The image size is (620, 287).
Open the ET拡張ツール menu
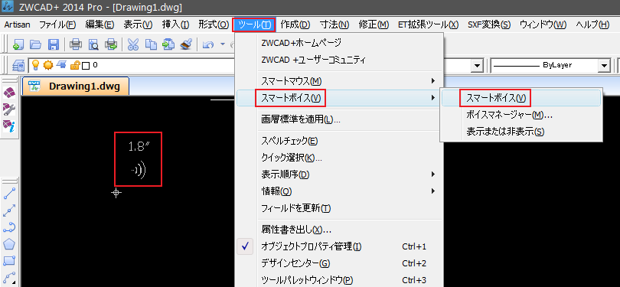[428, 25]
